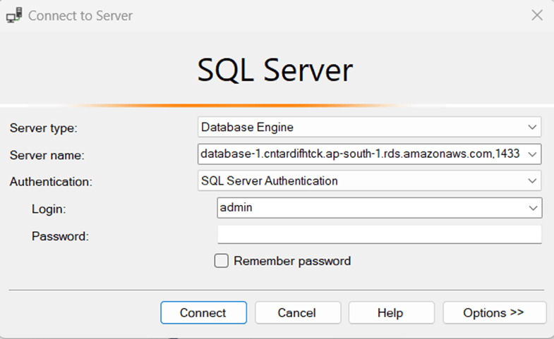Screen dimensions: 554x339
Task: Click the SQL Server Authentication text
Action: click(269, 181)
